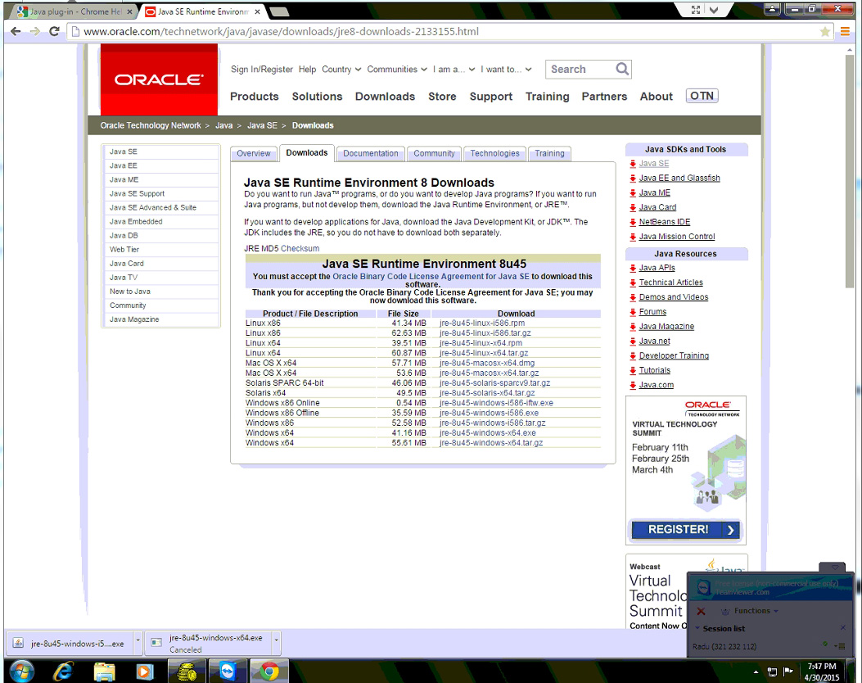This screenshot has height=683, width=862.
Task: Click Sign In/Register link
Action: click(262, 70)
